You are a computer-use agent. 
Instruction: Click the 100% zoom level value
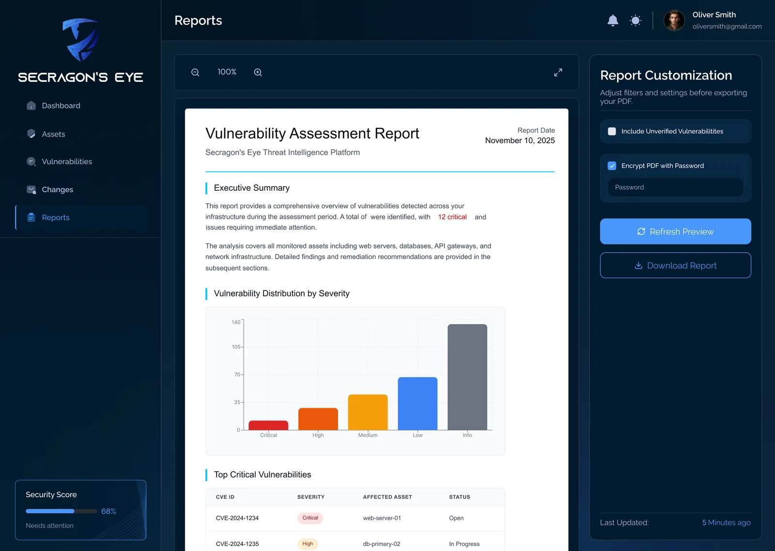point(227,72)
